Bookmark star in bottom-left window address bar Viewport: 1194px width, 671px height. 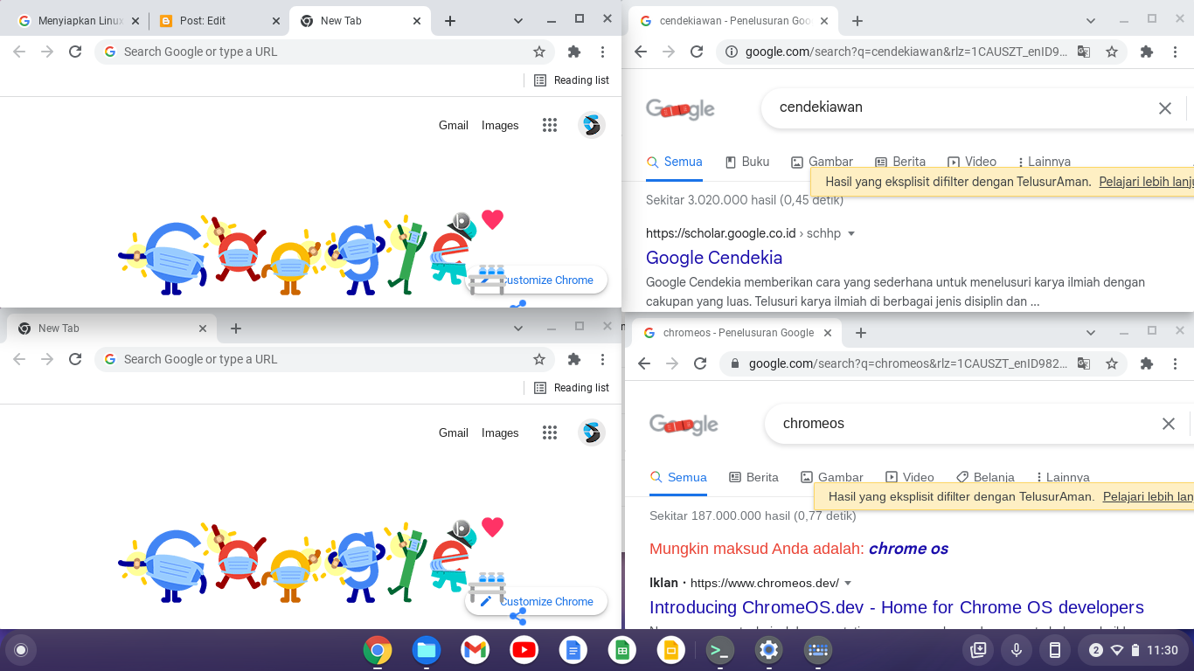539,359
